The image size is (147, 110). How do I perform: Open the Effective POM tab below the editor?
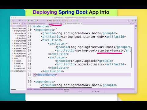pos(59,89)
